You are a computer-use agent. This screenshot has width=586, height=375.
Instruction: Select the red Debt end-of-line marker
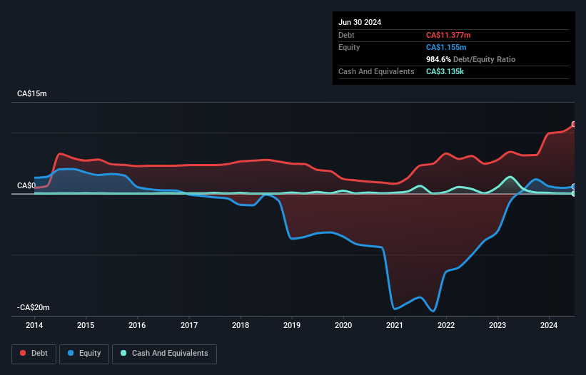click(x=574, y=124)
